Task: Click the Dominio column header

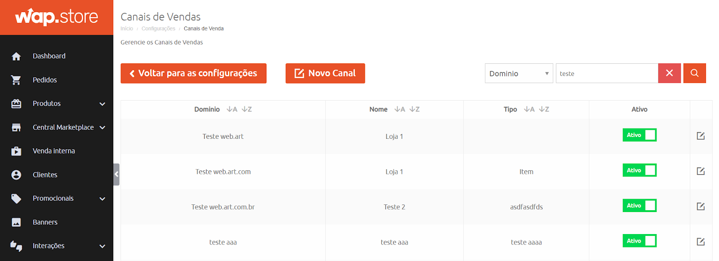Action: tap(207, 109)
